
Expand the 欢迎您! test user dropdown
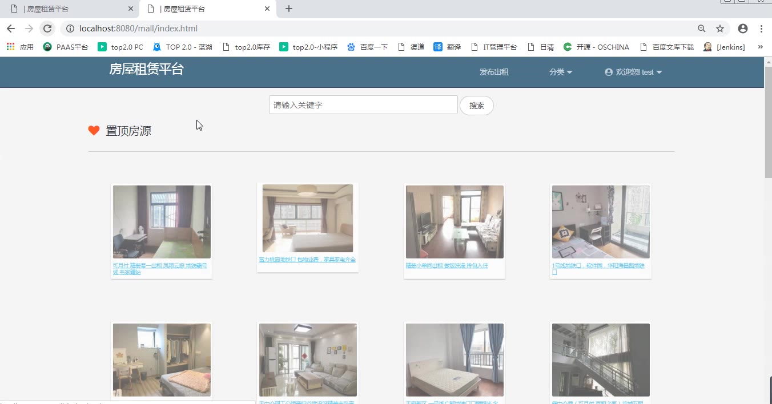pyautogui.click(x=633, y=72)
